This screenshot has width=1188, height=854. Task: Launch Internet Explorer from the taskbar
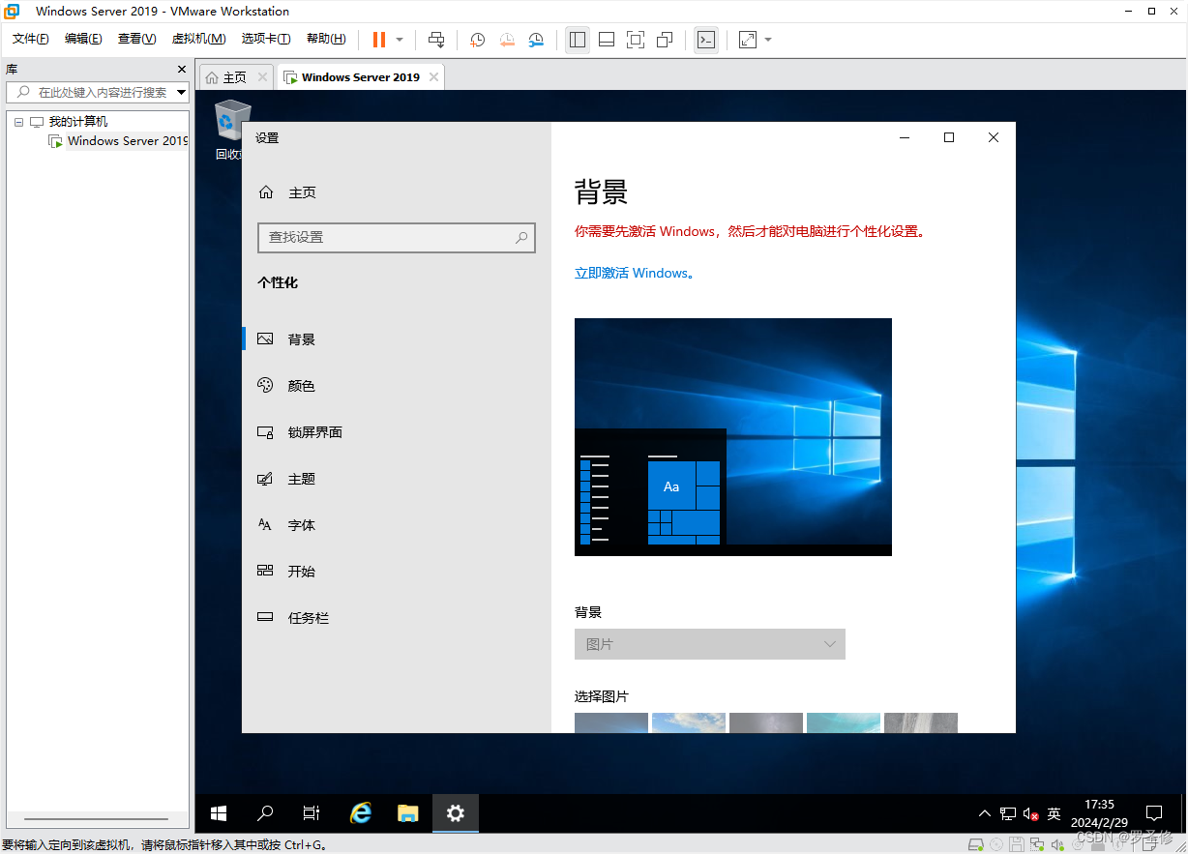click(x=361, y=813)
